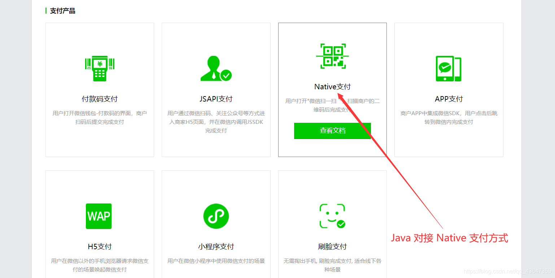The height and width of the screenshot is (278, 555).
Task: Click the 付款码支付 description text
Action: click(x=100, y=118)
